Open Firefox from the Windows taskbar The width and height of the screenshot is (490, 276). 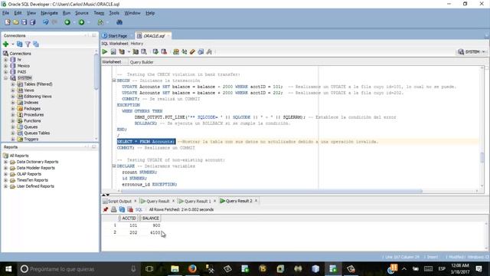click(x=192, y=269)
